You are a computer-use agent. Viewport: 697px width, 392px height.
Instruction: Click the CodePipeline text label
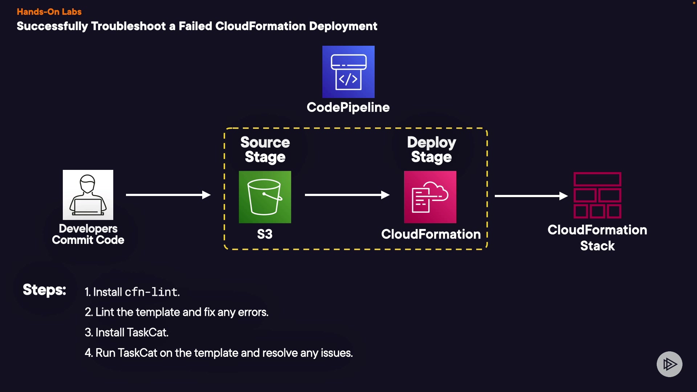coord(348,107)
